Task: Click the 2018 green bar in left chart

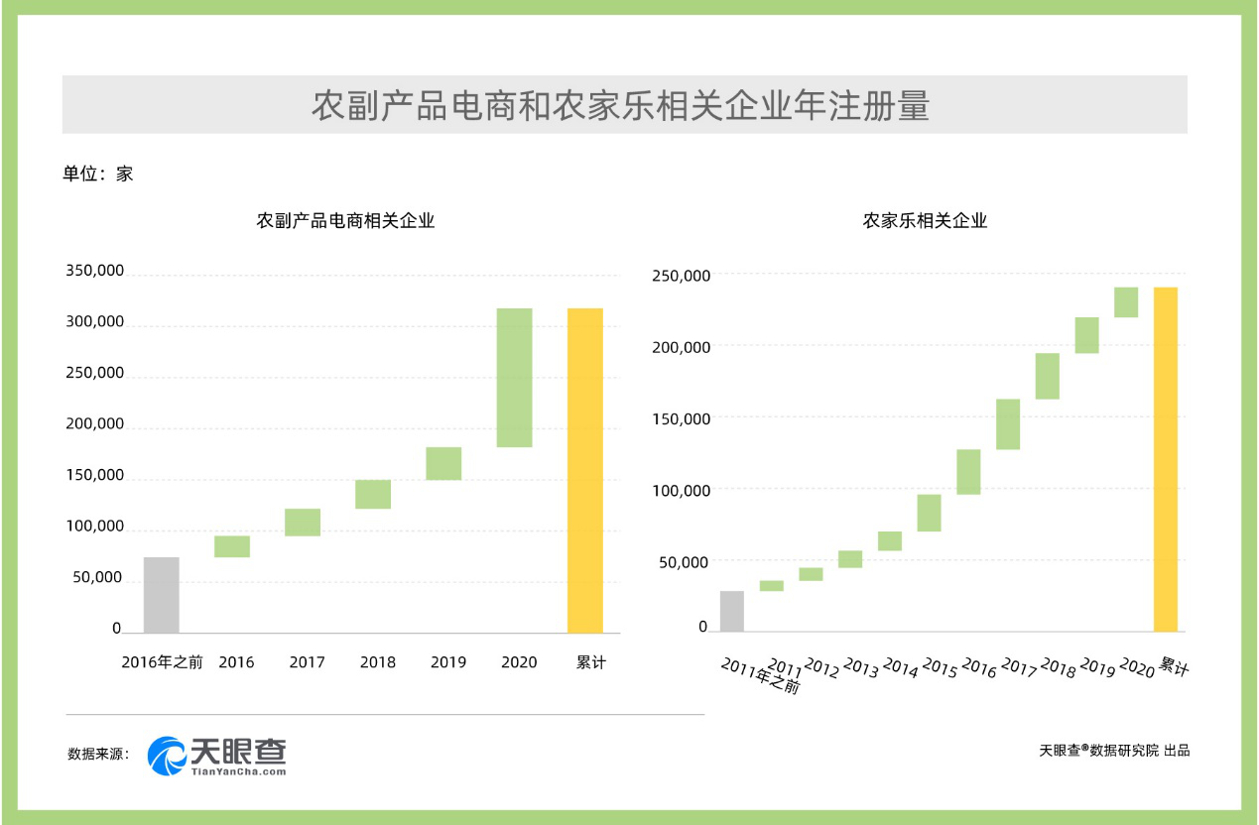Action: 373,494
